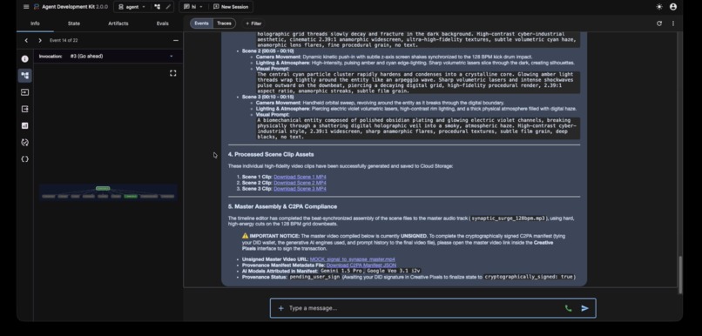Click the 'IMPORTANT NOTICE' warning text
Screen dimensions: 702x336
(x=274, y=236)
